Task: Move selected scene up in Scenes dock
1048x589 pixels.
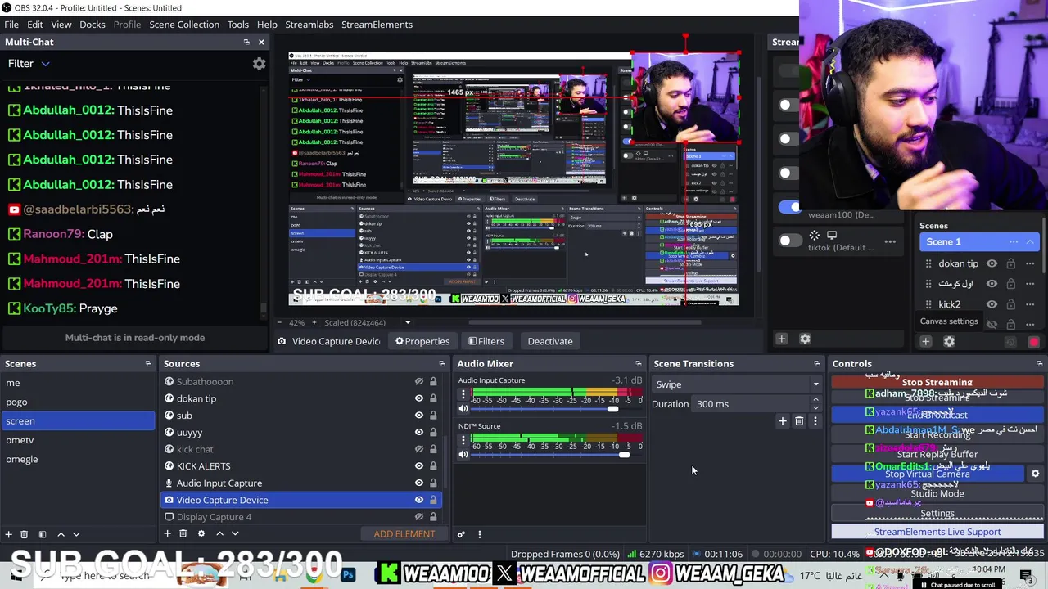Action: coord(61,534)
